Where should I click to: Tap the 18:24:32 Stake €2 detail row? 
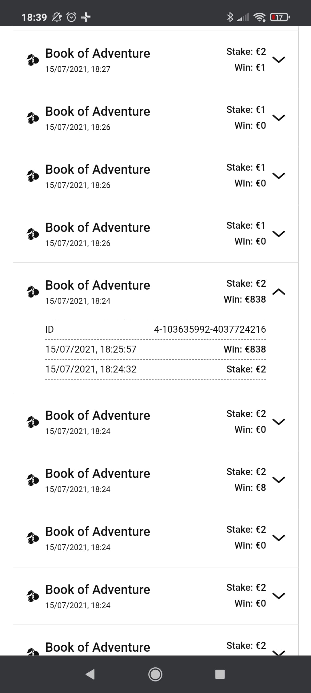pos(155,369)
